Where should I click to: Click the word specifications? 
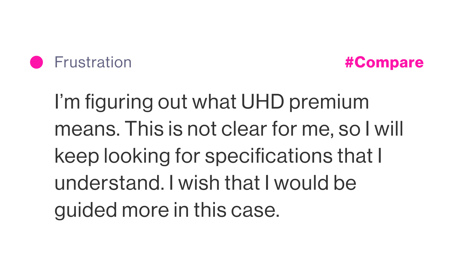tap(269, 156)
